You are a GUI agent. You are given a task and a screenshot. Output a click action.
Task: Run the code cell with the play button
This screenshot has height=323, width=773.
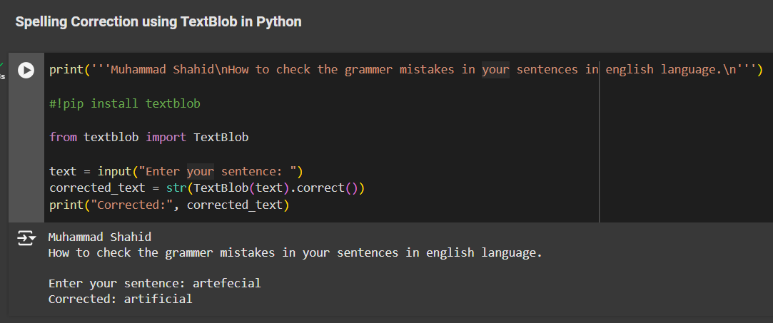click(26, 71)
